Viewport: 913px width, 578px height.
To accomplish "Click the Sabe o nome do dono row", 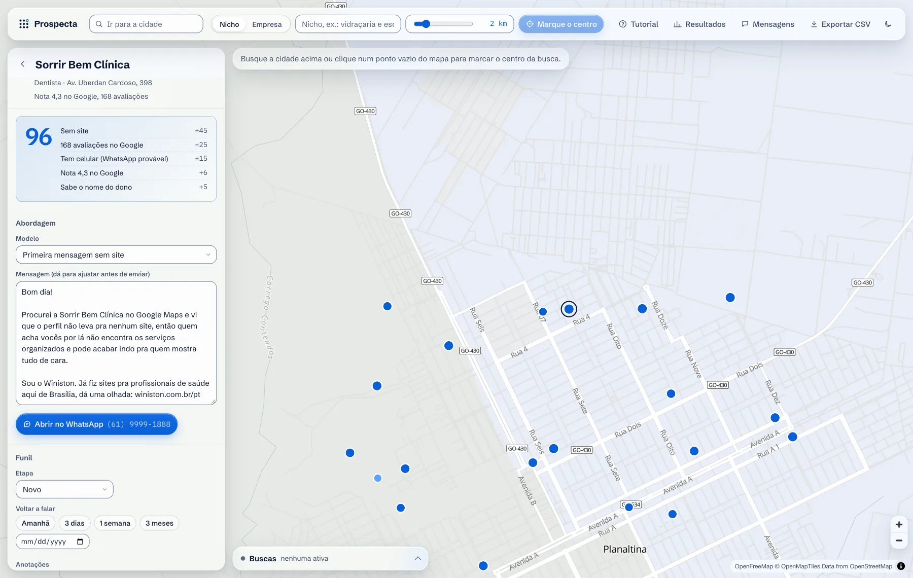I will [134, 187].
